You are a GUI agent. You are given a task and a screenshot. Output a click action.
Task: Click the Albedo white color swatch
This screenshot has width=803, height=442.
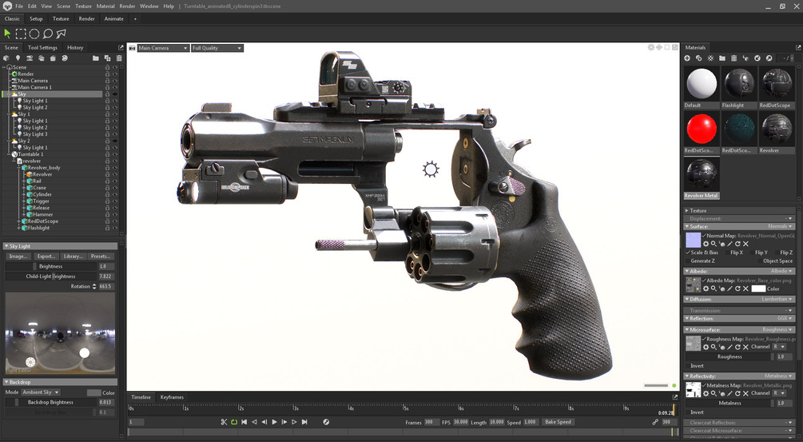point(758,289)
